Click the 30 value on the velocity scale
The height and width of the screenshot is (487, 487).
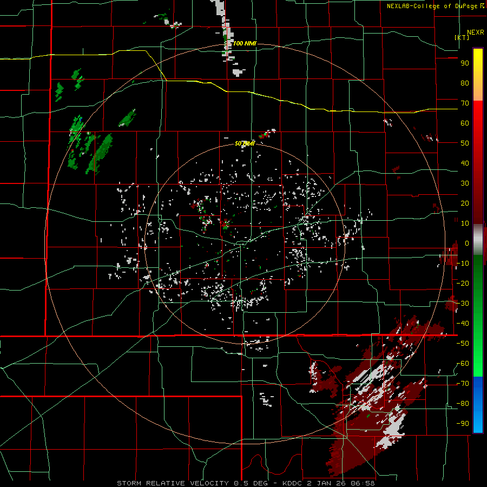point(465,183)
